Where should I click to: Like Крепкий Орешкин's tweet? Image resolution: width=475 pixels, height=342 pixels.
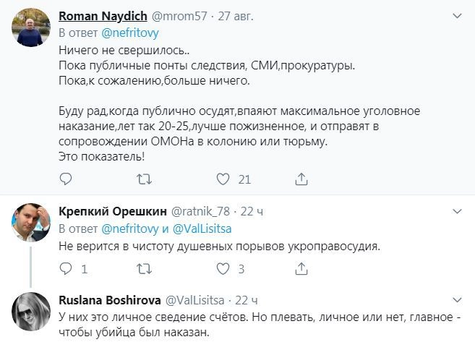point(223,269)
